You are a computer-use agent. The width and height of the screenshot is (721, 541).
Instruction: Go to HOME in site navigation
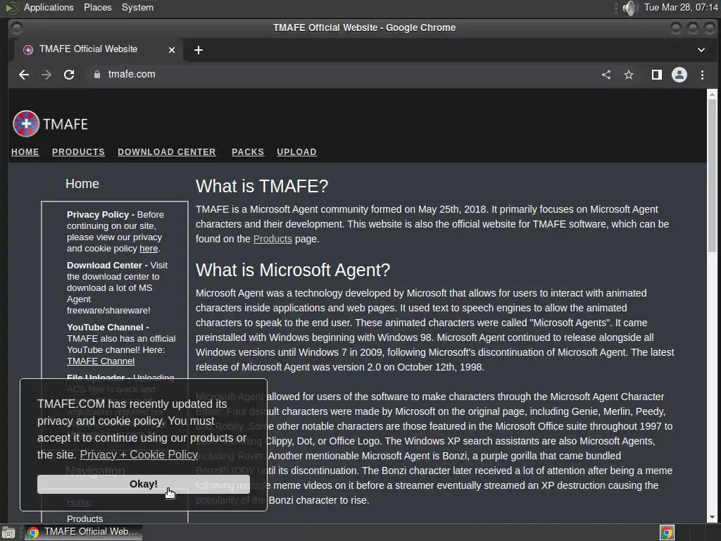pyautogui.click(x=25, y=152)
